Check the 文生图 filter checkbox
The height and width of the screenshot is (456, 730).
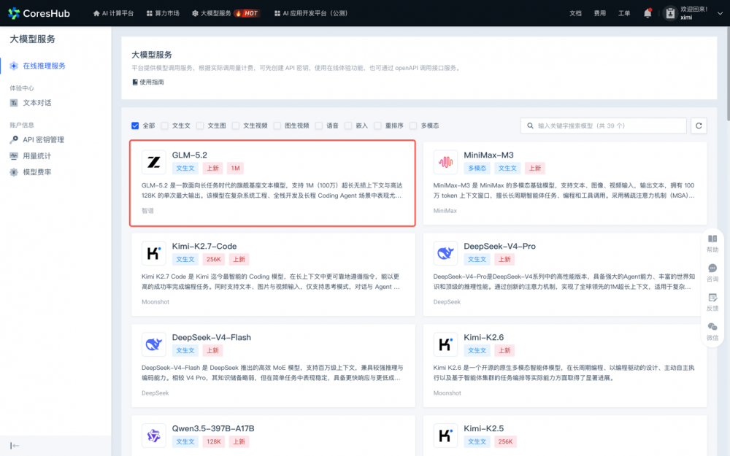pyautogui.click(x=200, y=125)
